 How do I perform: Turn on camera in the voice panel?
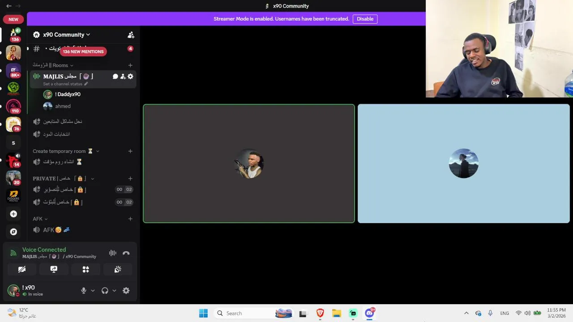click(x=22, y=269)
